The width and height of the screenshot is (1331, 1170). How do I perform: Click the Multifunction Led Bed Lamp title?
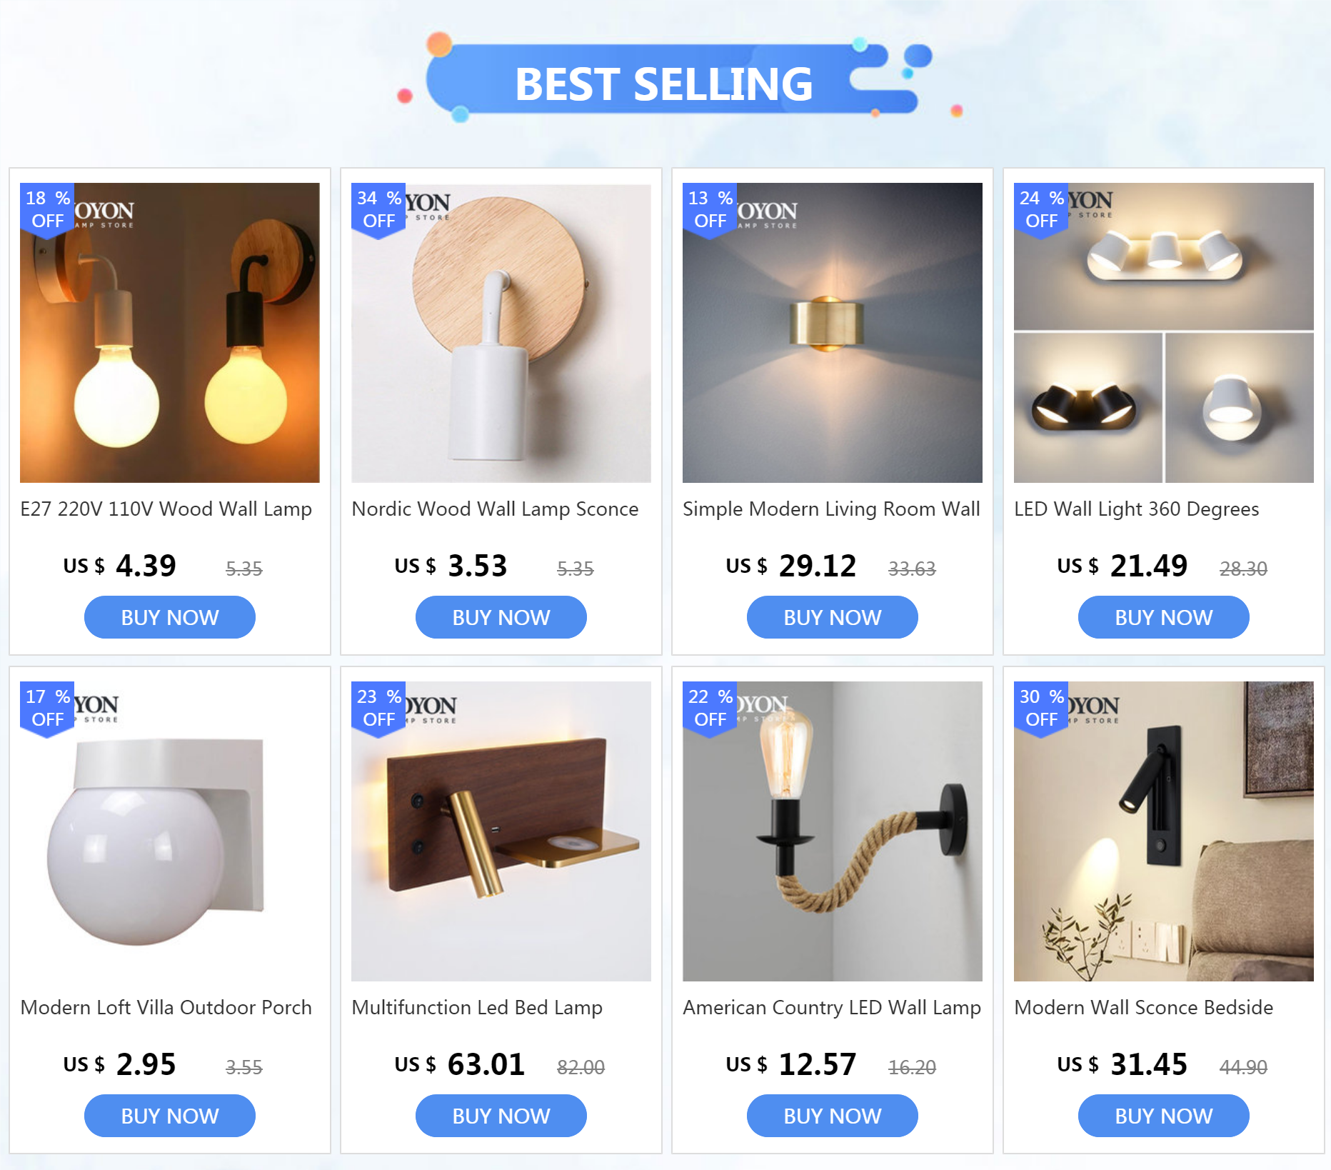477,1008
